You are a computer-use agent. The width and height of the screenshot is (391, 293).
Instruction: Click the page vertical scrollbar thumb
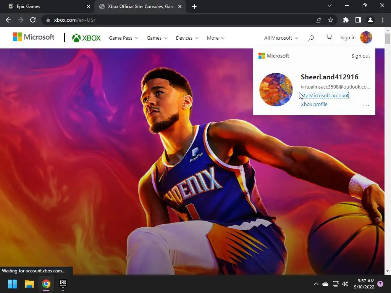tap(388, 39)
